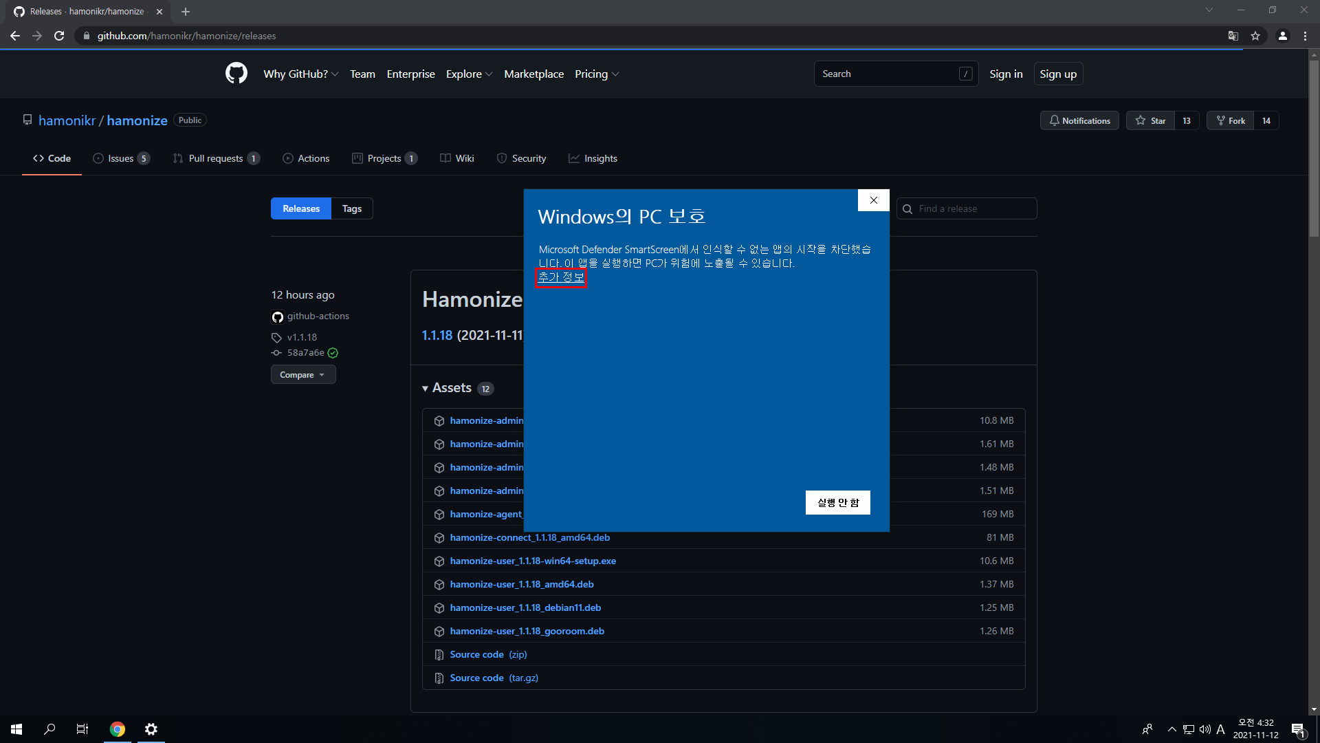The height and width of the screenshot is (743, 1320).
Task: Open the Compare dropdown
Action: tap(303, 375)
